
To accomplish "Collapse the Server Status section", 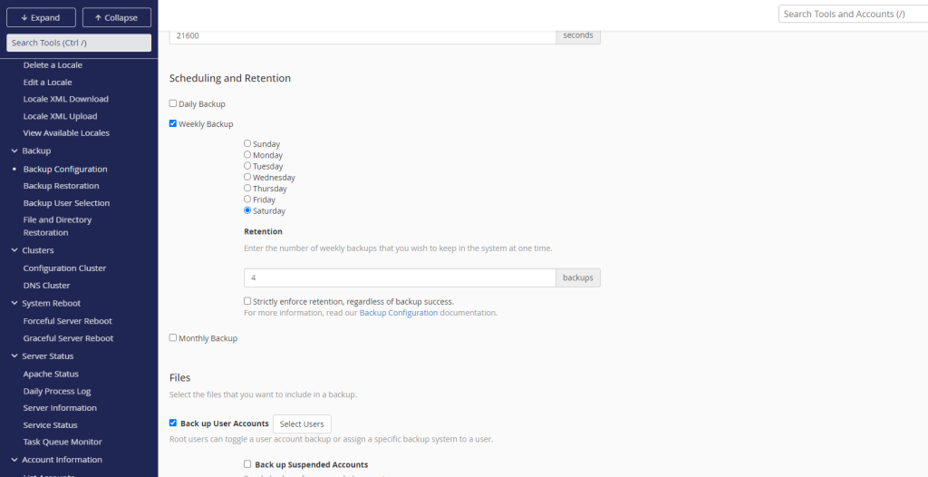I will click(x=14, y=356).
